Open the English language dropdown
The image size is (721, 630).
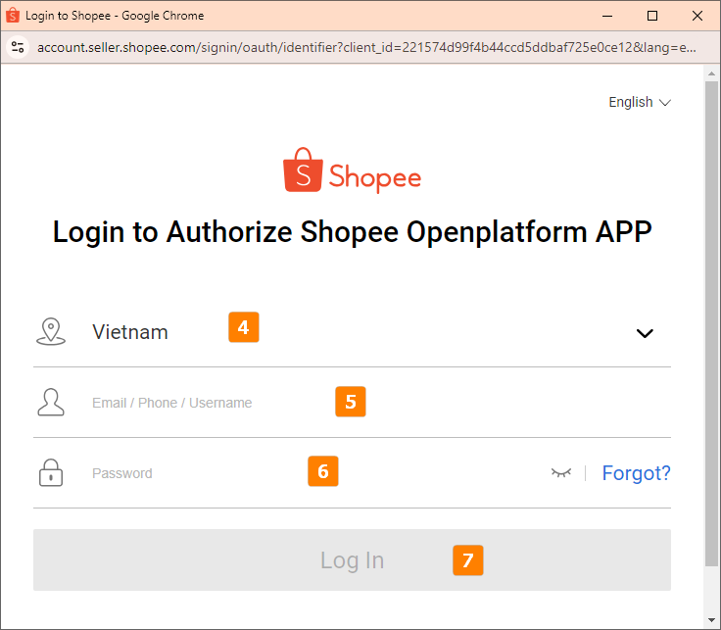click(x=640, y=102)
